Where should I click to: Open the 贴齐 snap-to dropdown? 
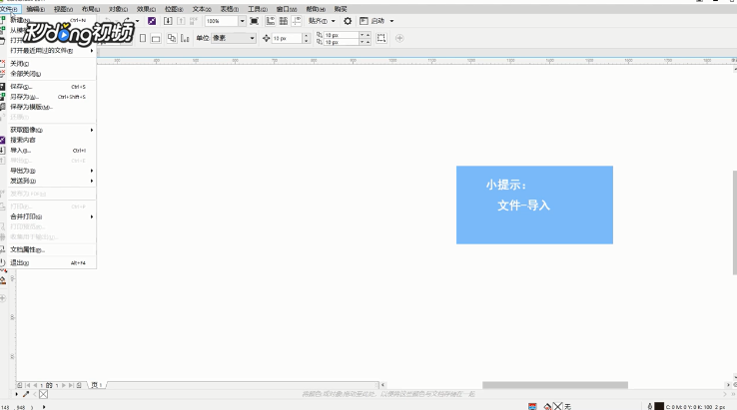click(x=322, y=21)
